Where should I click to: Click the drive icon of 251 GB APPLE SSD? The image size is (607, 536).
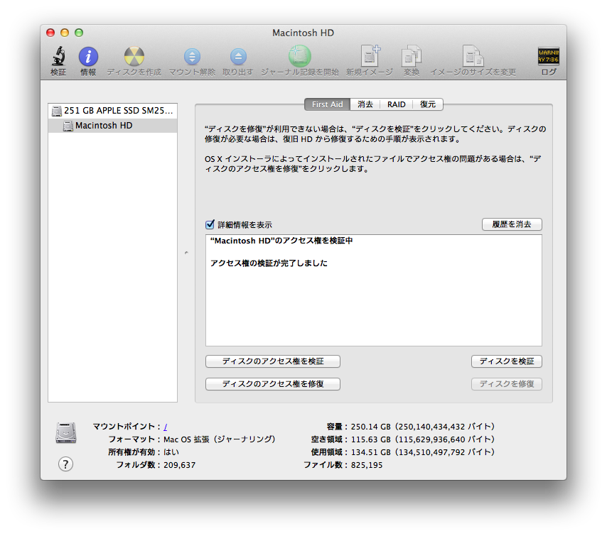pyautogui.click(x=57, y=111)
